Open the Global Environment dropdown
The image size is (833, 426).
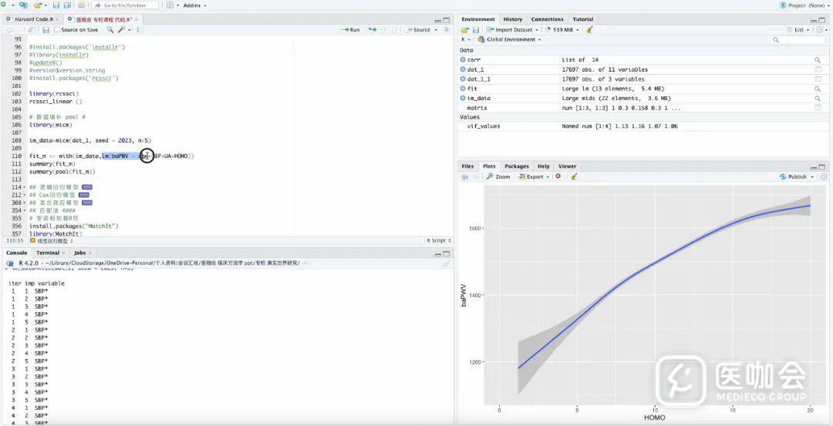[510, 39]
